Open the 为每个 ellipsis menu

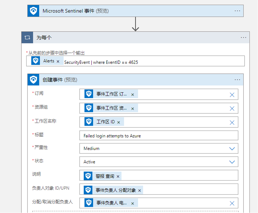click(x=243, y=38)
